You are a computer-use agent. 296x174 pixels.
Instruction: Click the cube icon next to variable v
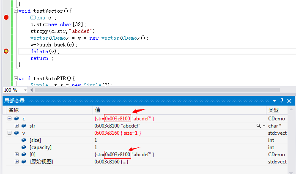click(x=16, y=133)
